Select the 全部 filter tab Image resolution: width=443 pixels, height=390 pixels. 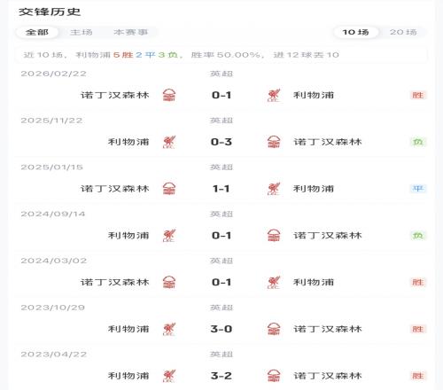37,32
